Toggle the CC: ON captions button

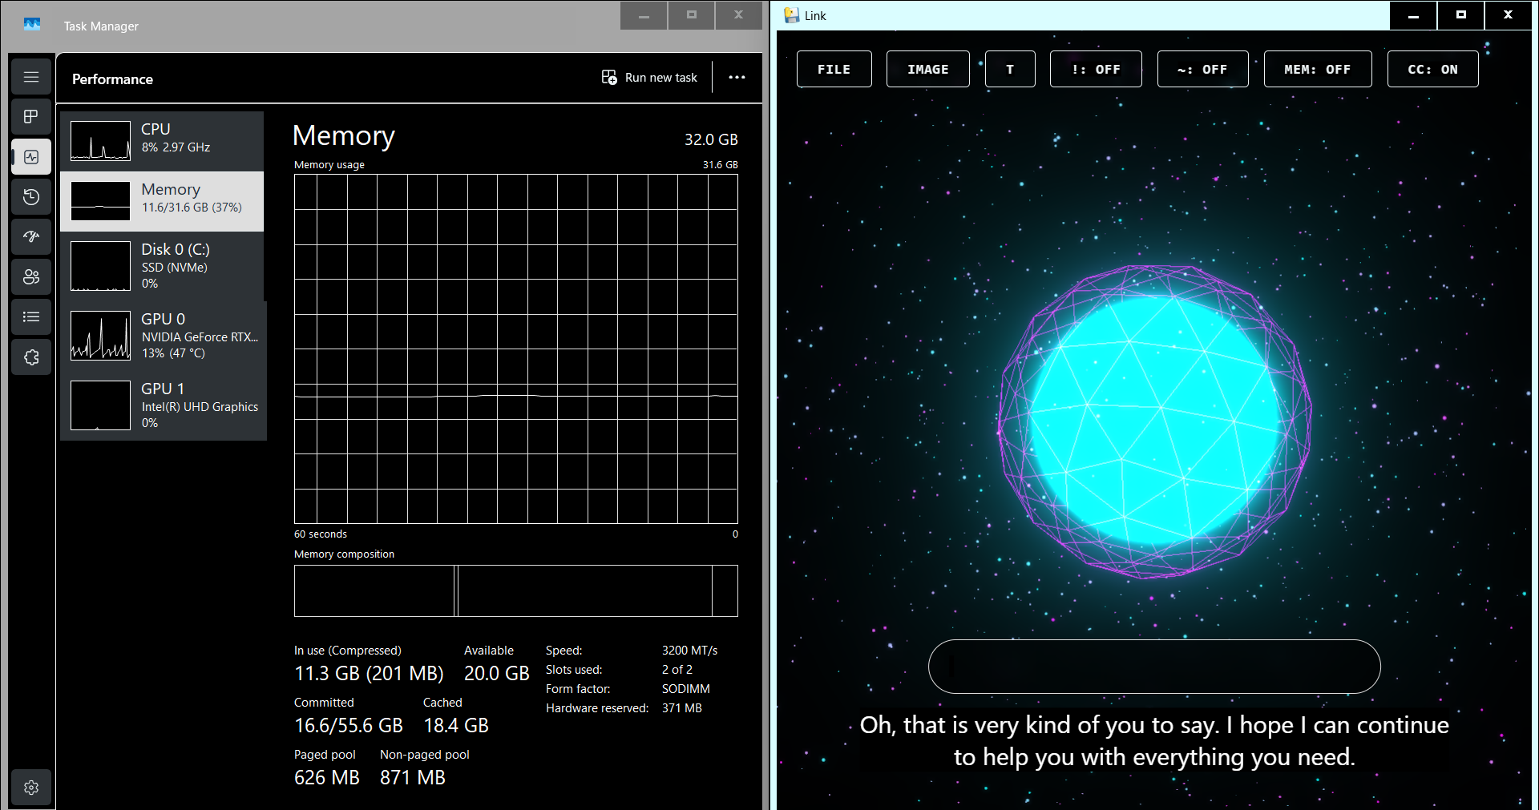(x=1432, y=70)
